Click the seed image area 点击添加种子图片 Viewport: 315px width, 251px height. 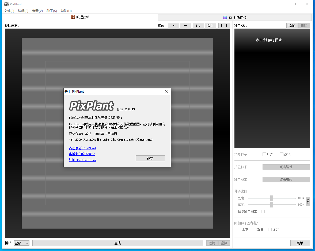click(x=272, y=88)
